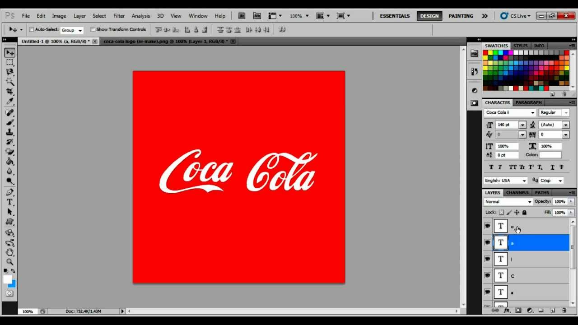This screenshot has width=578, height=325.
Task: Delete the selected layer with trash icon
Action: (x=564, y=311)
